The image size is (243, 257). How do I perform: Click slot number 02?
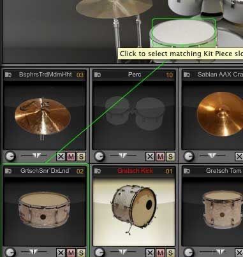pos(80,171)
